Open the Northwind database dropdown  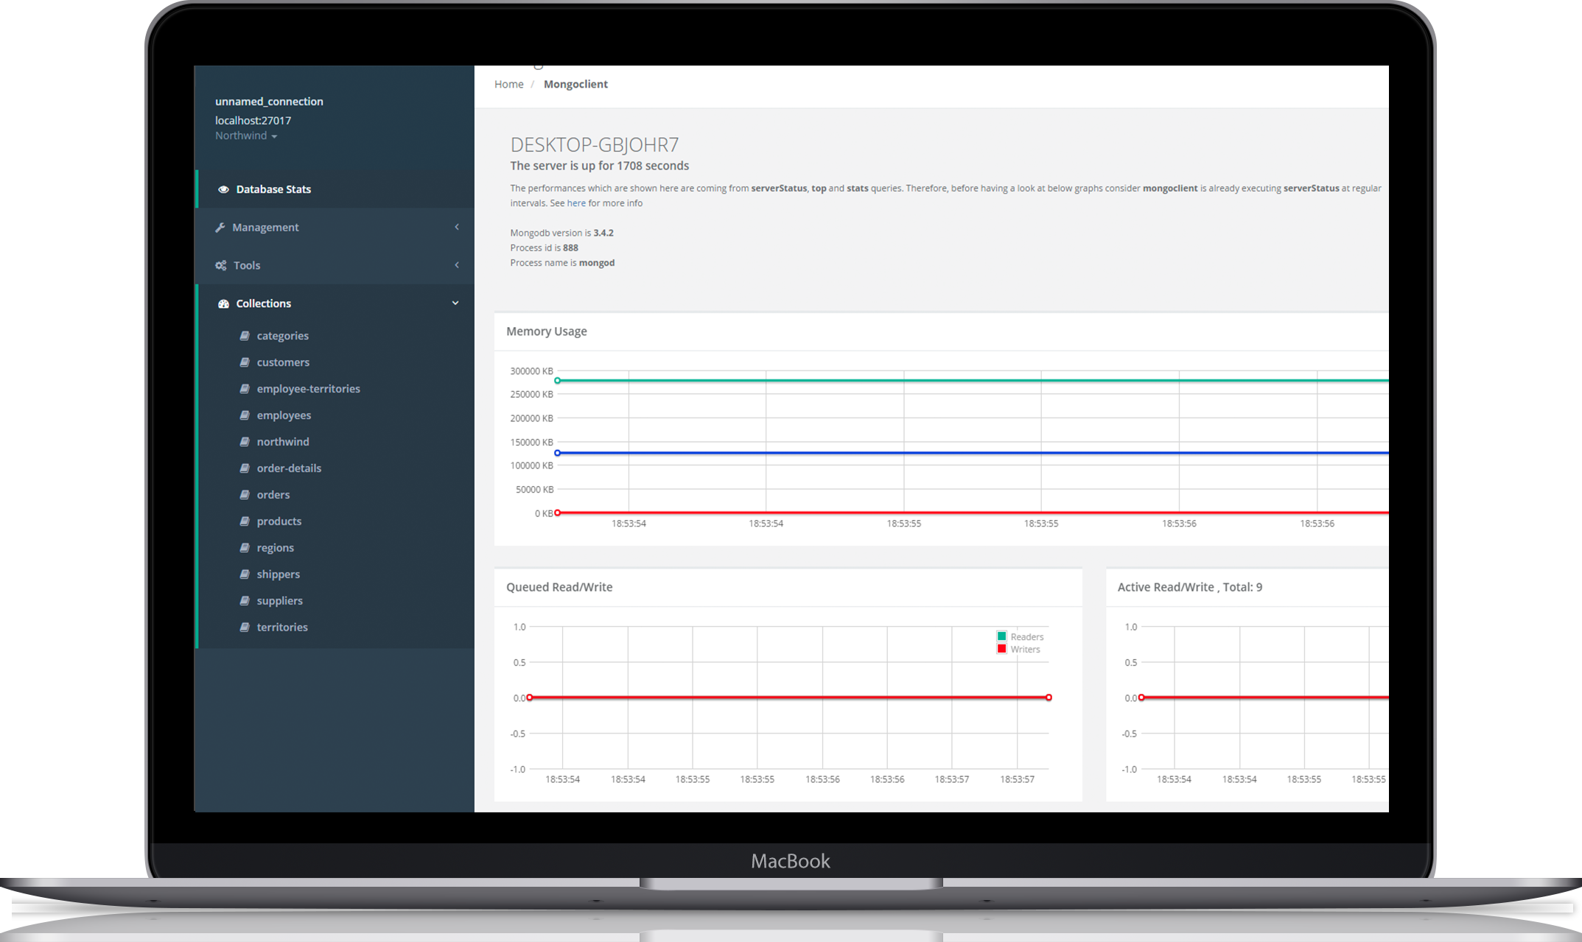click(246, 136)
